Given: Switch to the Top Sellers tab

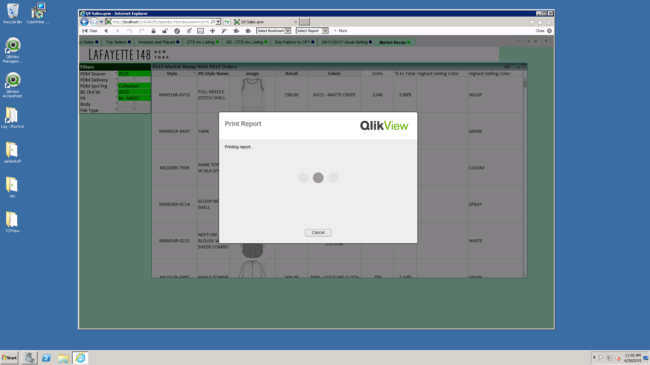Looking at the screenshot, I should tap(116, 42).
